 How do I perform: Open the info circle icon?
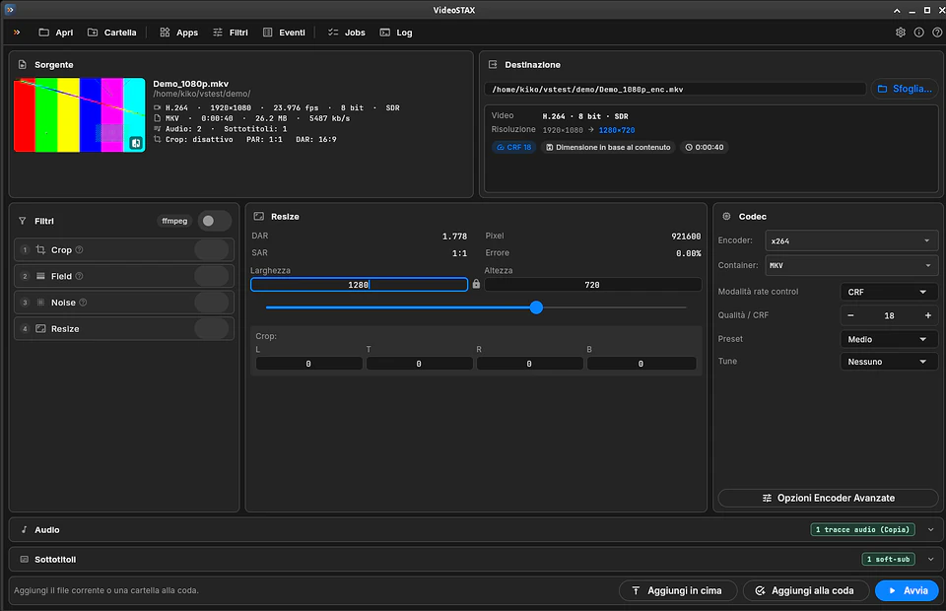tap(918, 33)
